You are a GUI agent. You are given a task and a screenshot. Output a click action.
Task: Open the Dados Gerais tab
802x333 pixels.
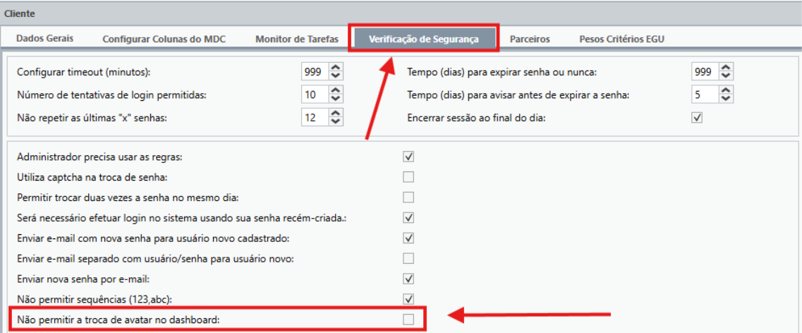click(x=45, y=38)
